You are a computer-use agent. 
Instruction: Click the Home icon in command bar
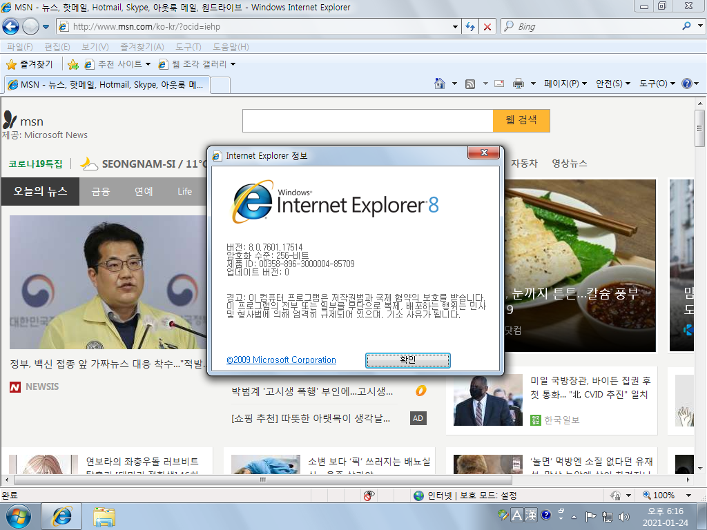click(x=440, y=84)
